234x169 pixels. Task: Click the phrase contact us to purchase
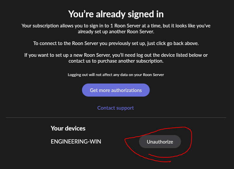(x=93, y=61)
